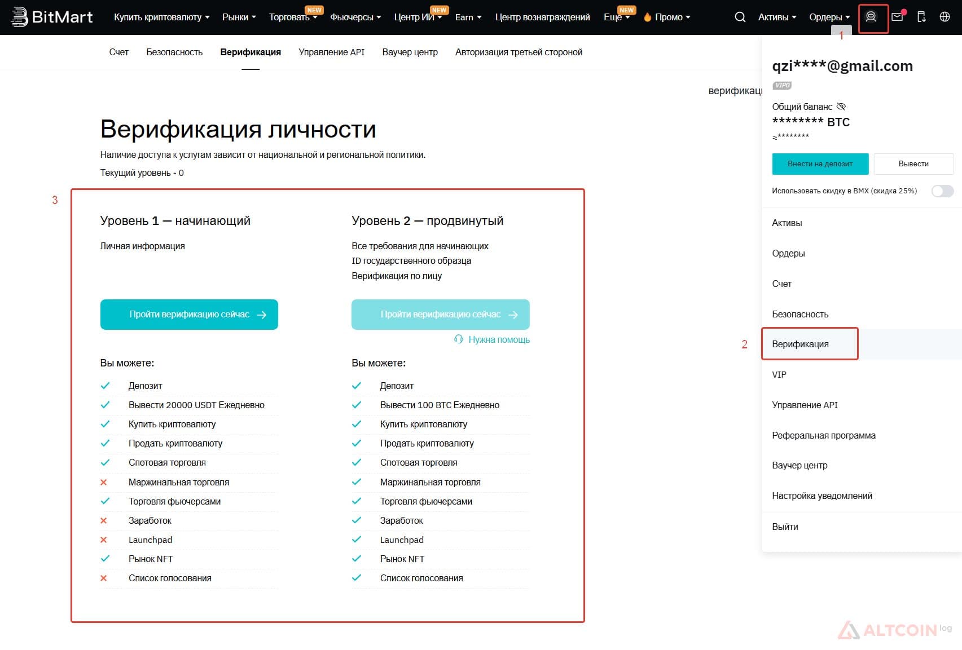Start Level 1 verification button

click(x=189, y=315)
